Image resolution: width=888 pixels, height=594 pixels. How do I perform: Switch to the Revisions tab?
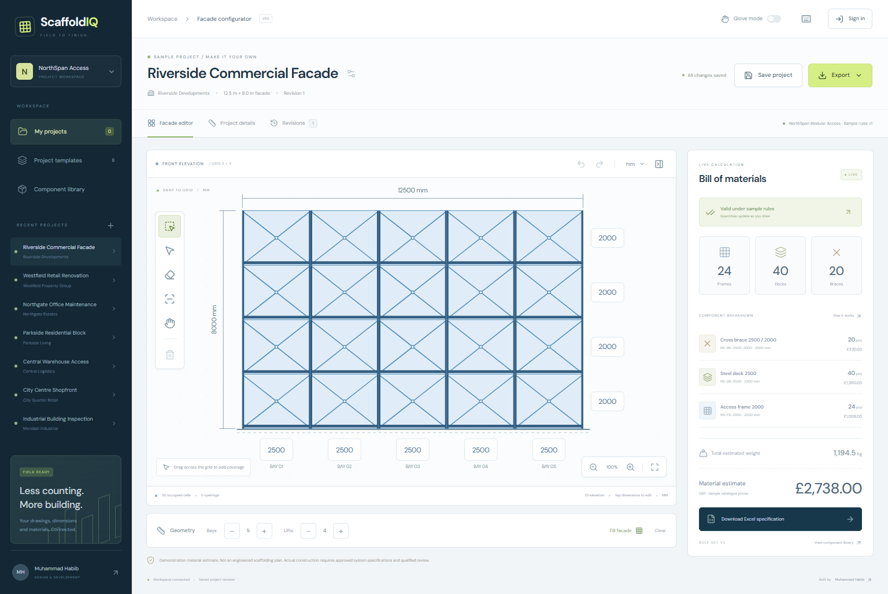(x=294, y=123)
